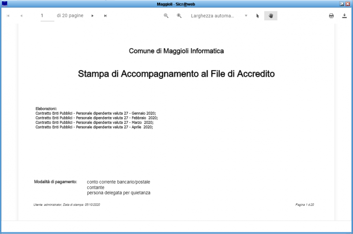The width and height of the screenshot is (353, 234).
Task: Zoom in on the document
Action: tap(179, 16)
